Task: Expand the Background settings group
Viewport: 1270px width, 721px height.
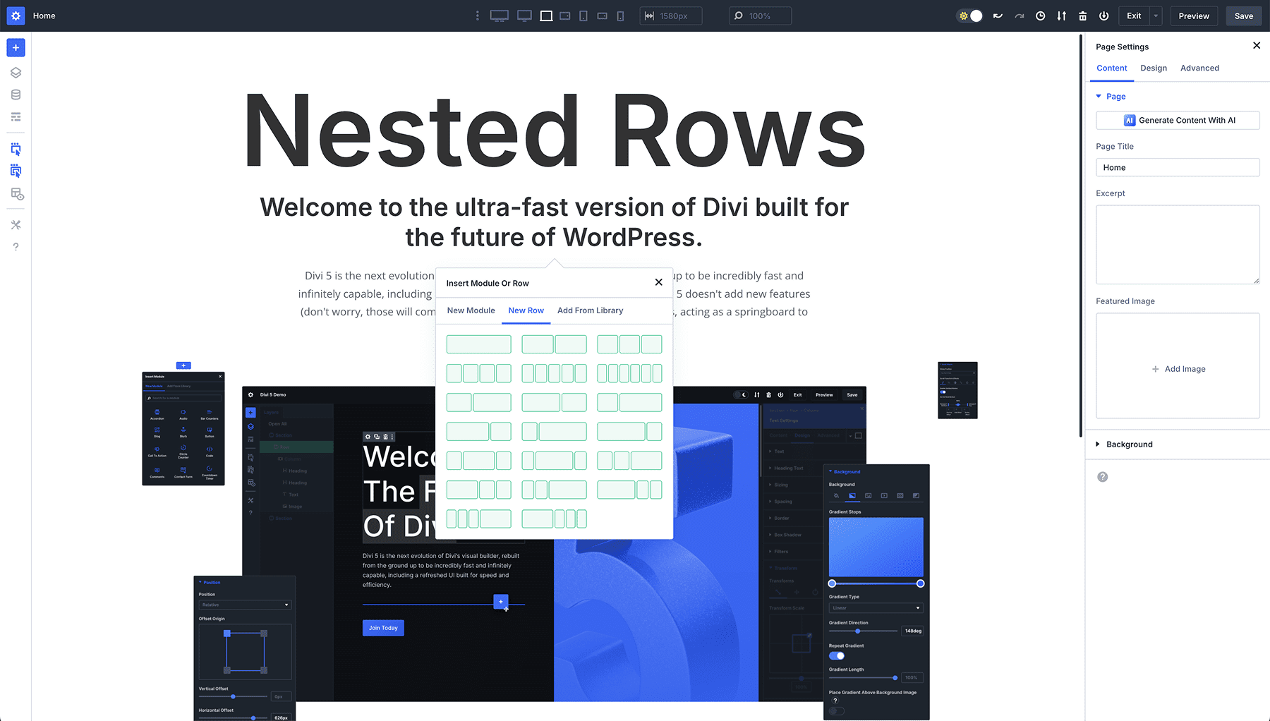Action: click(1128, 444)
